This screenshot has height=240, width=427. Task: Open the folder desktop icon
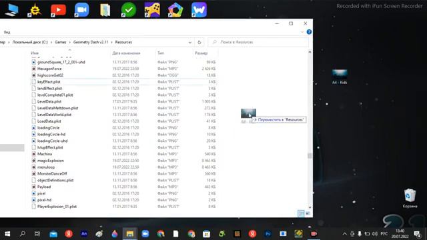(105, 10)
